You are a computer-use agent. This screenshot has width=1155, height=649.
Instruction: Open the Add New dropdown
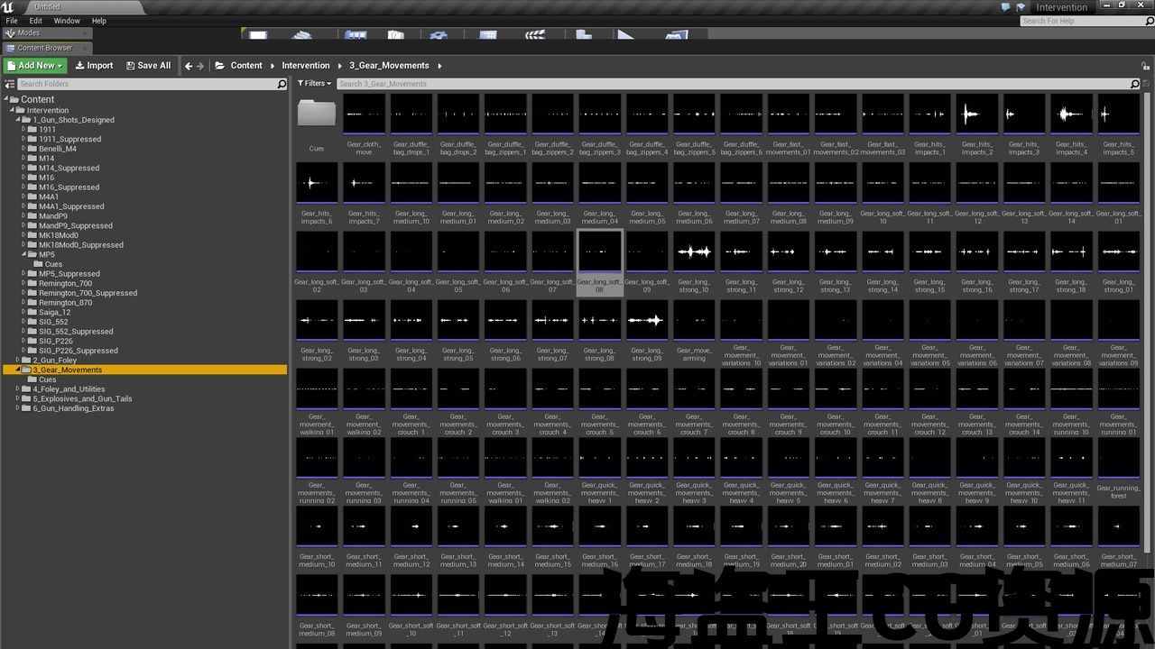point(34,66)
